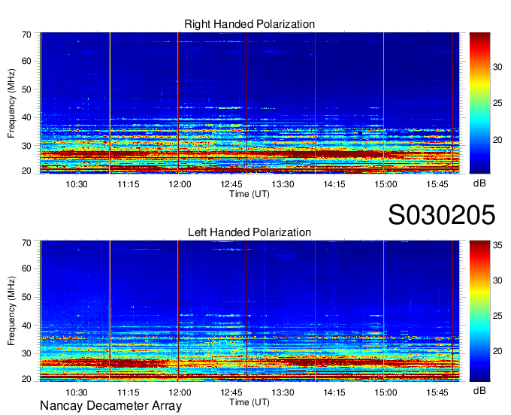This screenshot has width=511, height=415.
Task: Click the 60 MHz tick of the right-handed plot
Action: point(26,61)
